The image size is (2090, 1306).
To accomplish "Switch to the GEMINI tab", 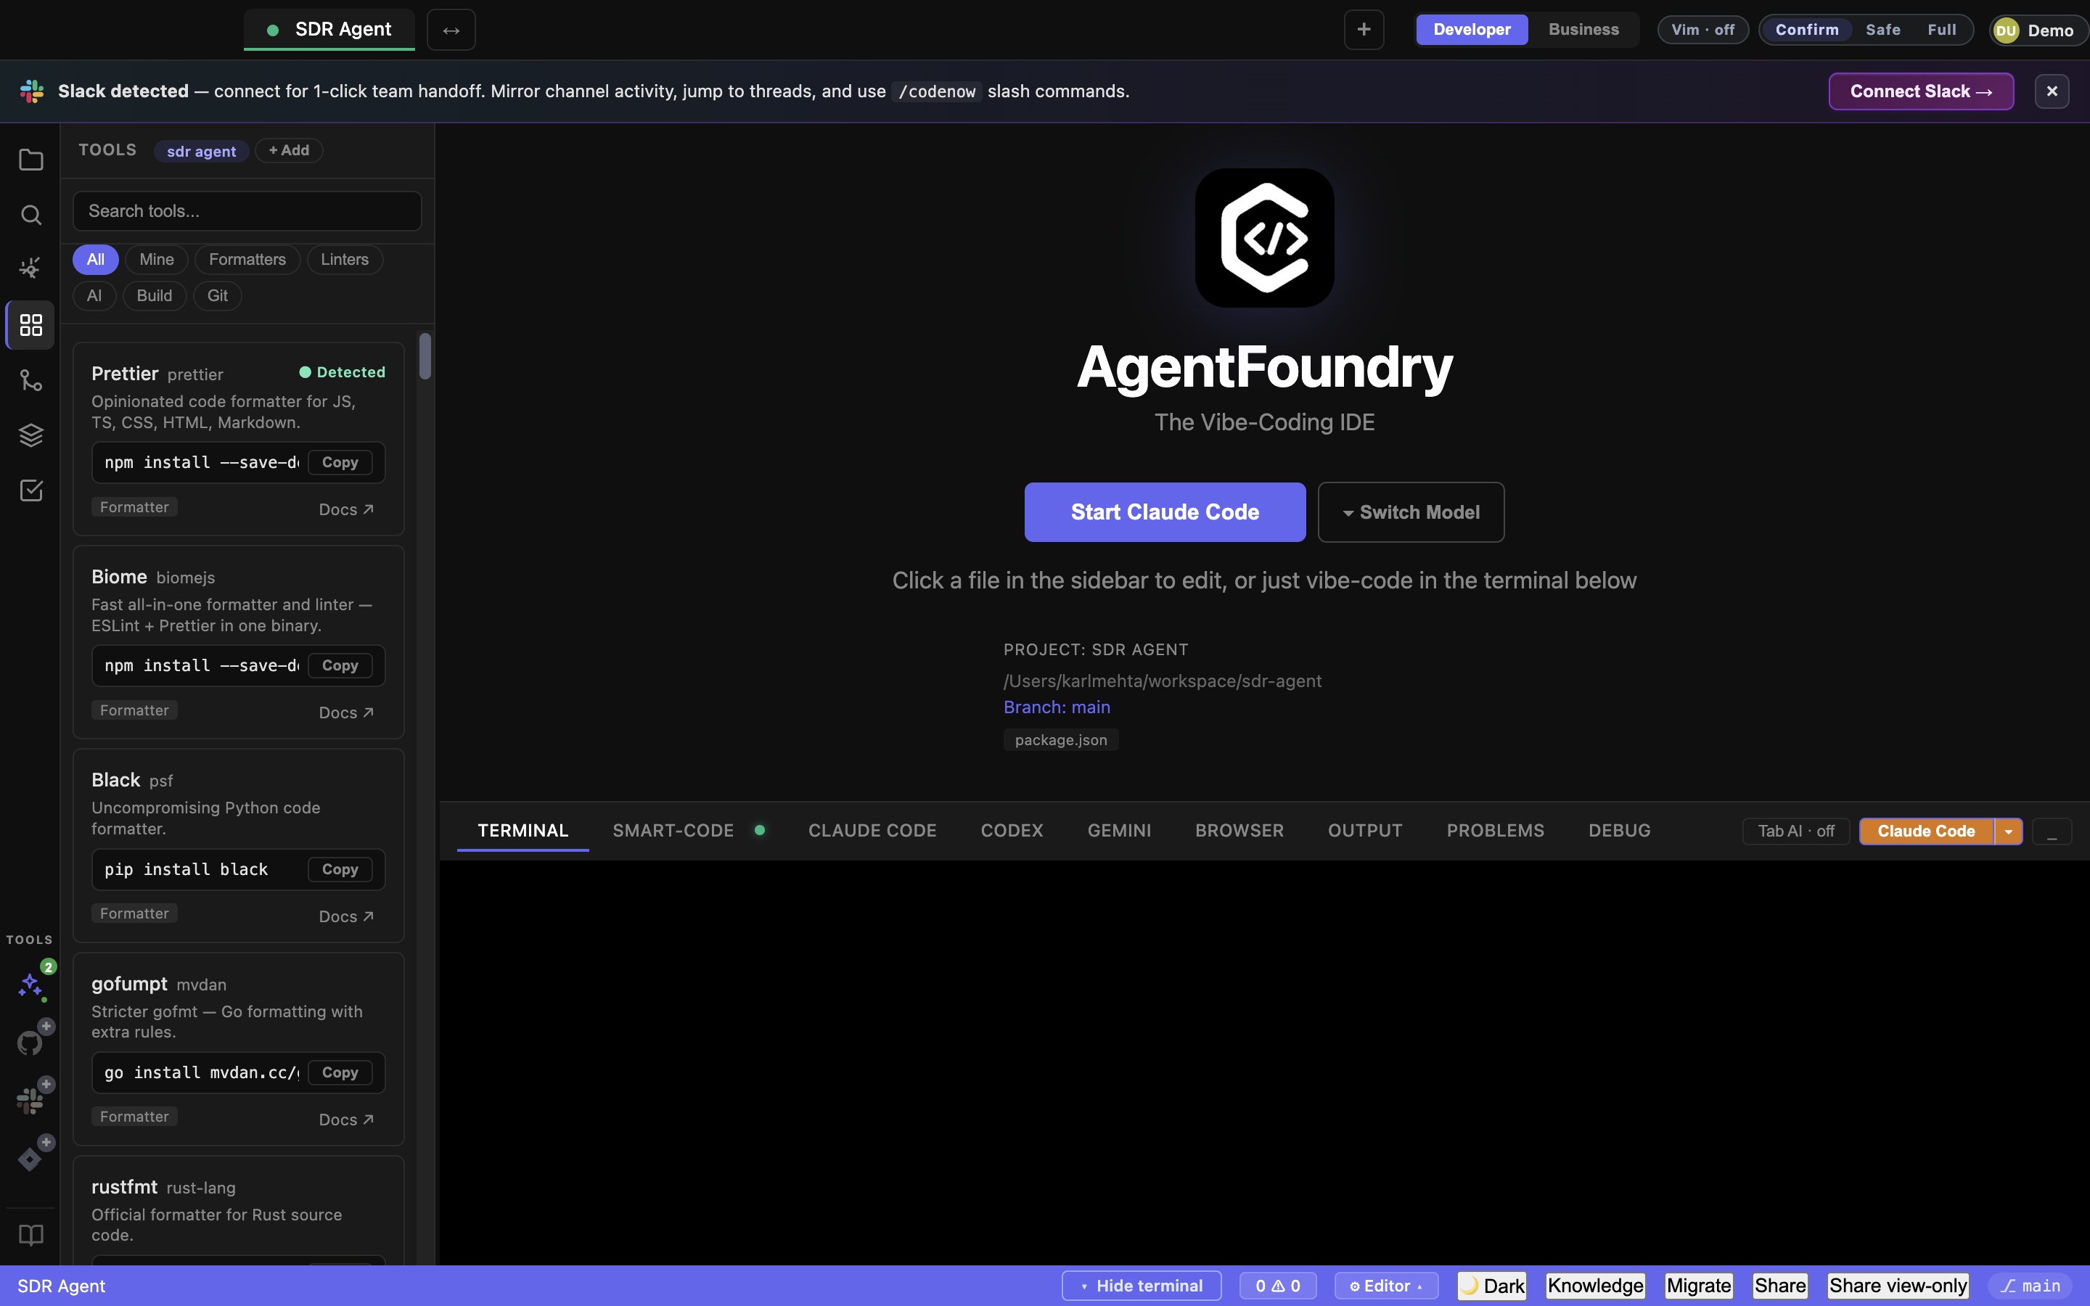I will point(1118,831).
